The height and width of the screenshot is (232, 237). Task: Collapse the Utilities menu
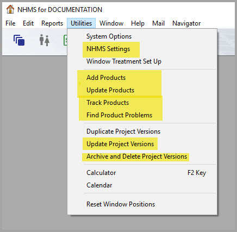(x=81, y=23)
